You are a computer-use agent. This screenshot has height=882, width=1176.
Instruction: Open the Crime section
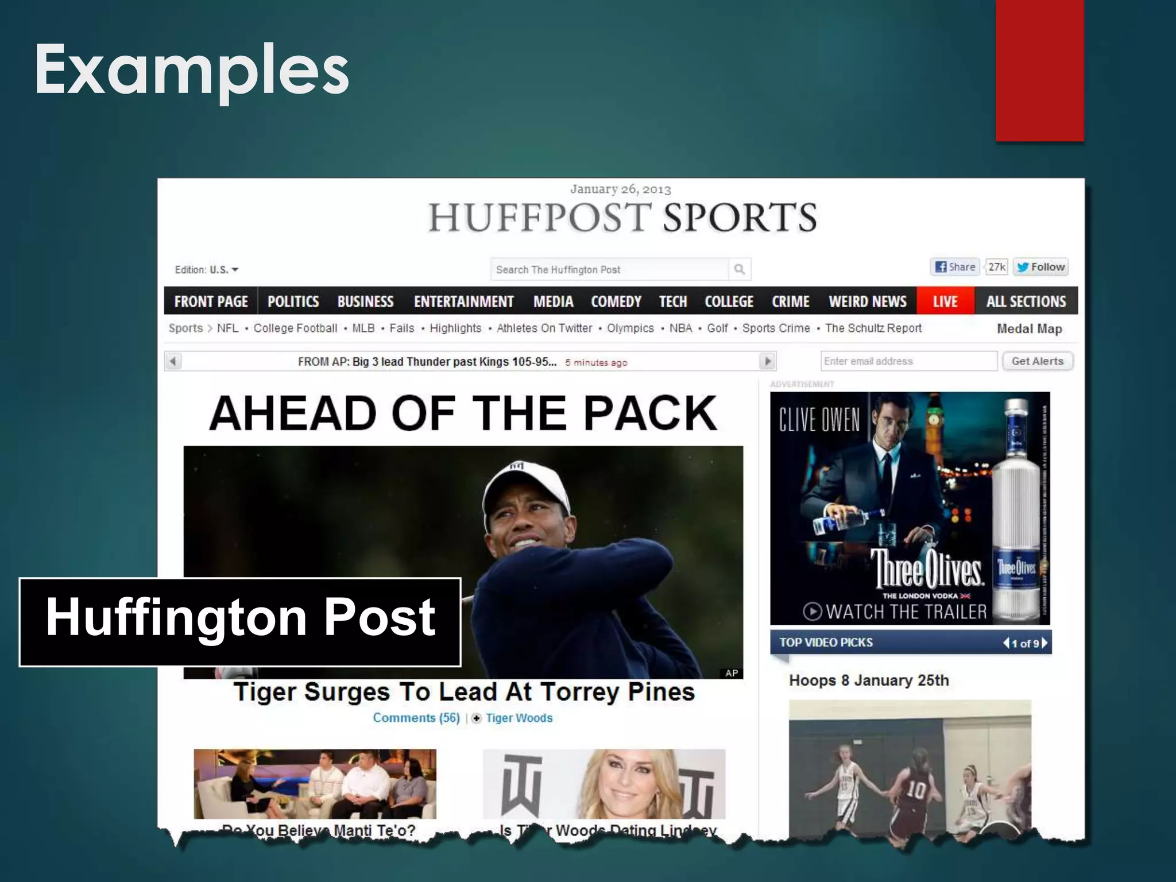click(x=791, y=301)
